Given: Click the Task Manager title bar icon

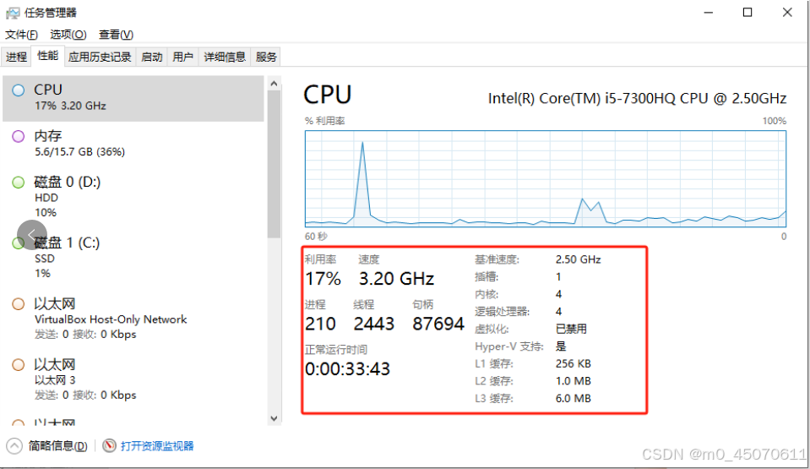Looking at the screenshot, I should pos(13,13).
